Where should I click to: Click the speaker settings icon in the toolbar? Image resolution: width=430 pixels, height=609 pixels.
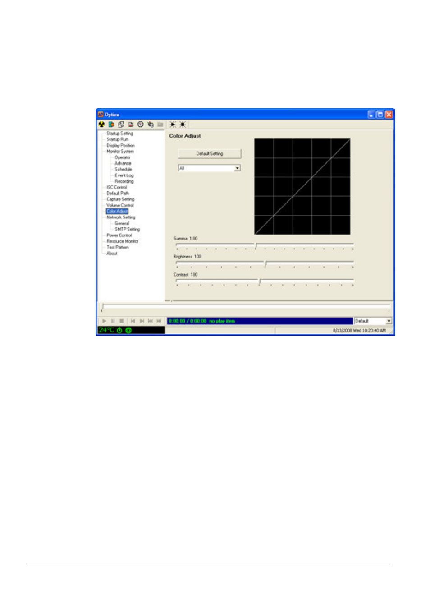coord(150,124)
